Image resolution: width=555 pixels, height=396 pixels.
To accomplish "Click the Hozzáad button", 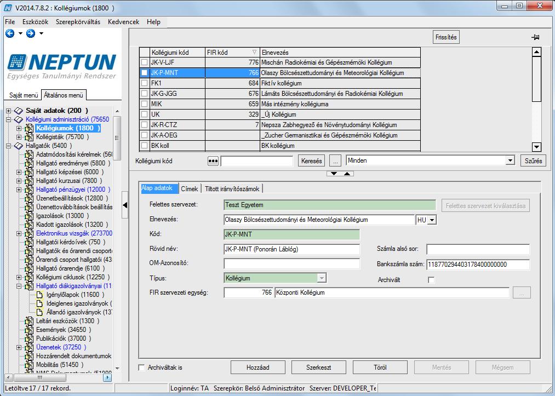I will click(258, 368).
